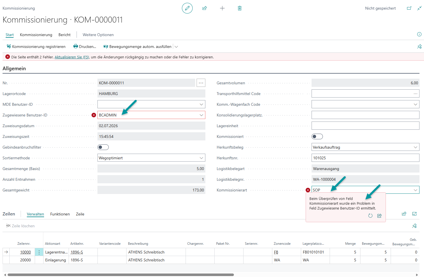The height and width of the screenshot is (280, 424).
Task: Toggle Gebindeanbruchsfilter switch
Action: 103,147
